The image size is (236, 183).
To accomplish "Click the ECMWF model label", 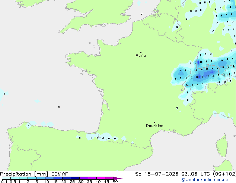I will click(60, 174).
